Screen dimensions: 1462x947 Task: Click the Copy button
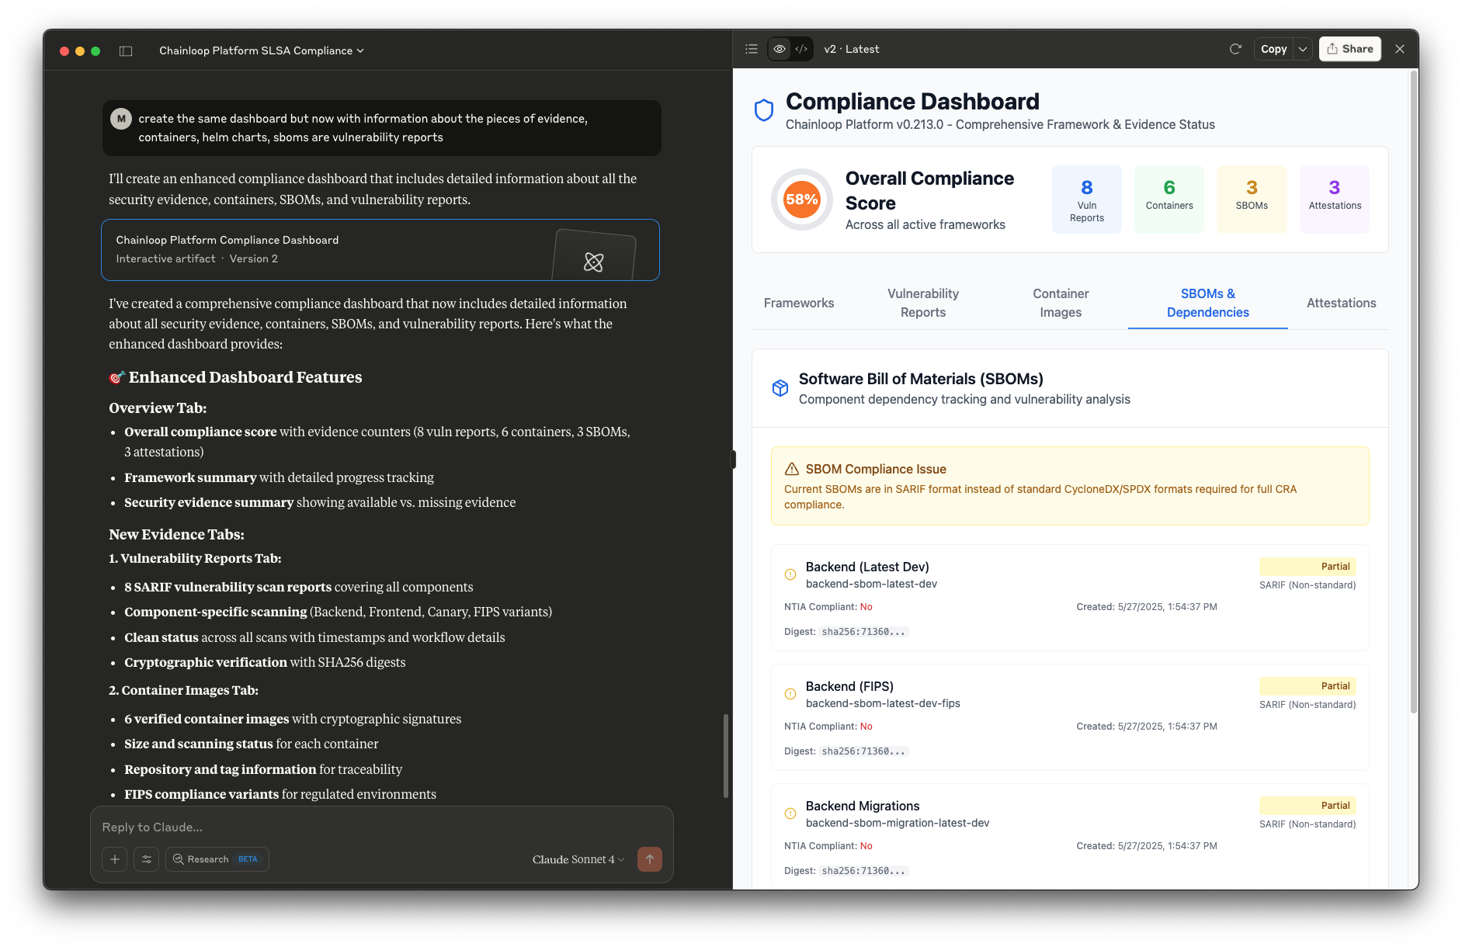coord(1273,49)
